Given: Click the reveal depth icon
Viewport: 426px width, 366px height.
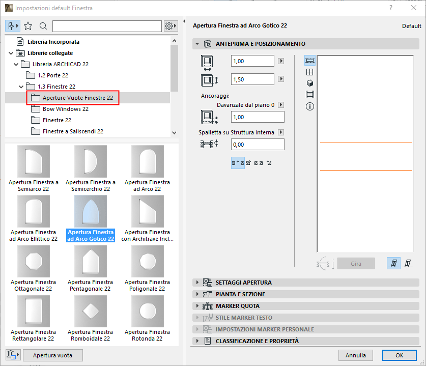Looking at the screenshot, I should pos(209,144).
